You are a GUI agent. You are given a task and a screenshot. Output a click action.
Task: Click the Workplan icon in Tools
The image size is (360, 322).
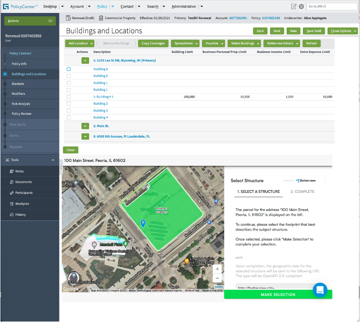[12, 204]
